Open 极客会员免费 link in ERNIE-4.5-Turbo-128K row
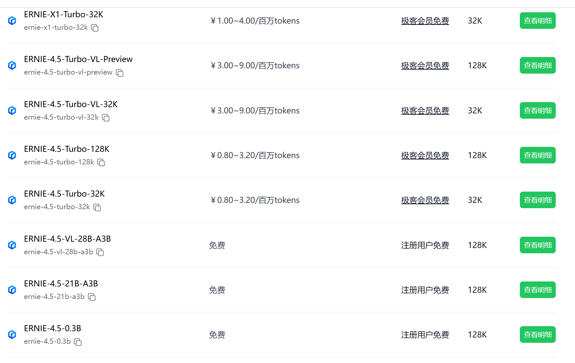 tap(425, 155)
